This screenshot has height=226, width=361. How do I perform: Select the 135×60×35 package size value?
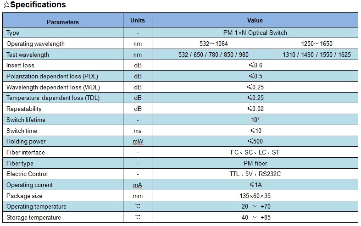[x=255, y=196]
